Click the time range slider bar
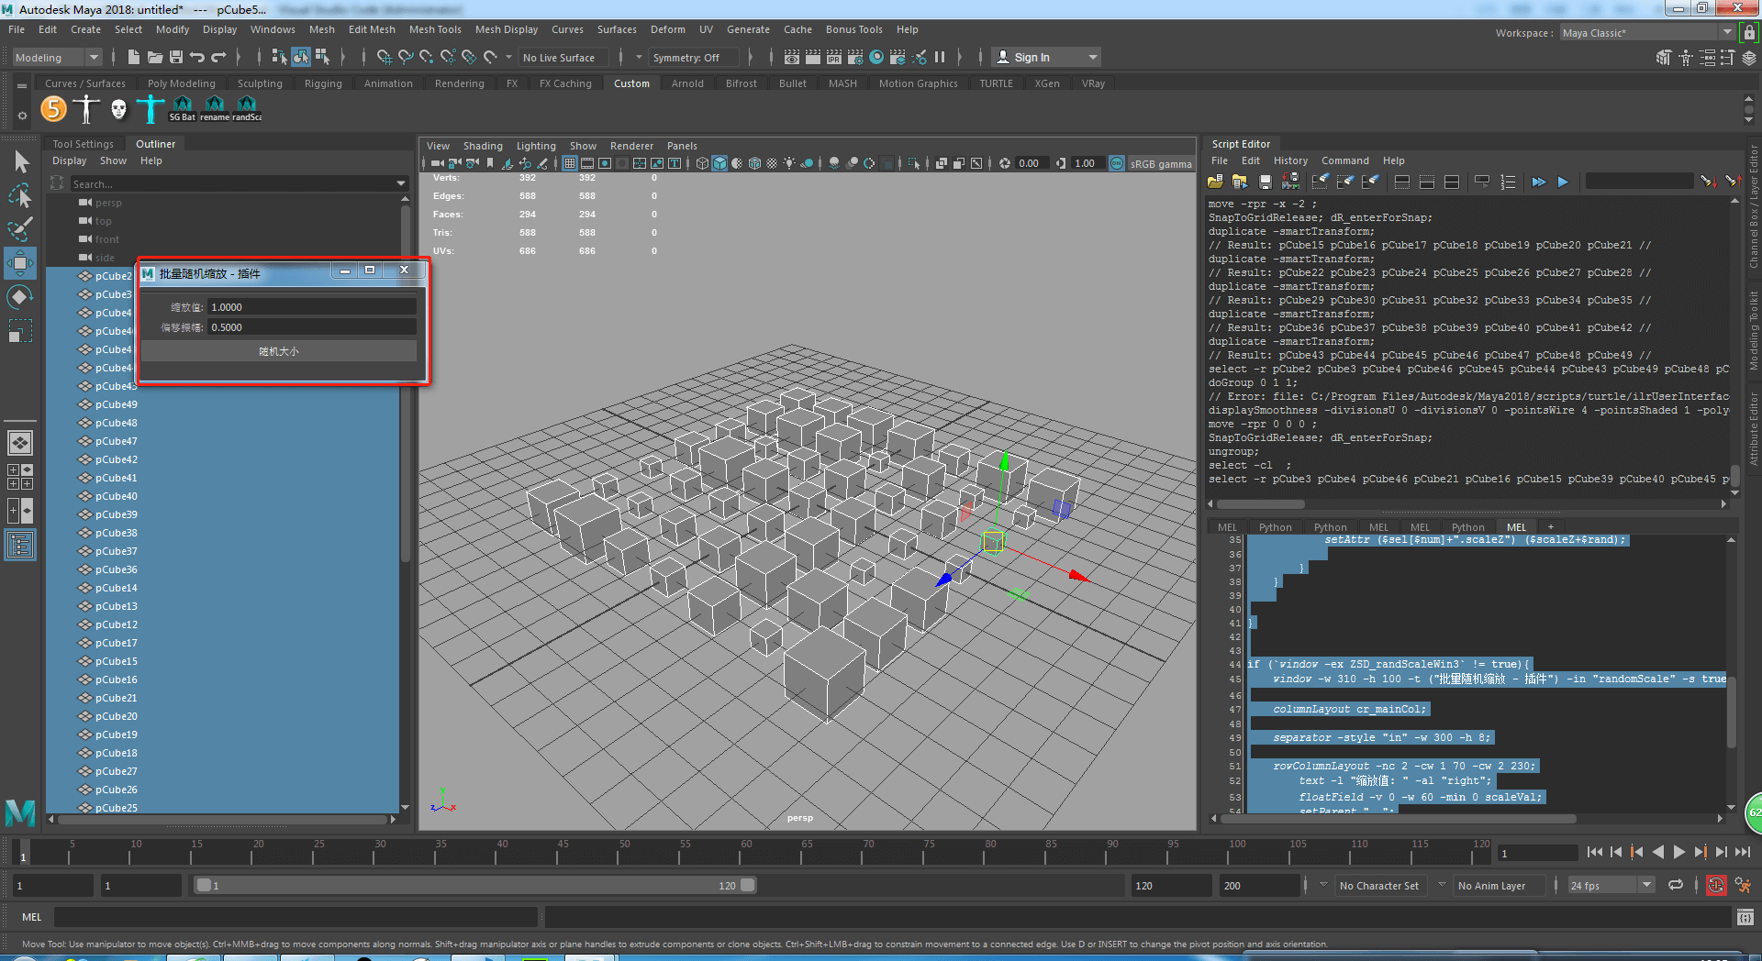 [473, 886]
